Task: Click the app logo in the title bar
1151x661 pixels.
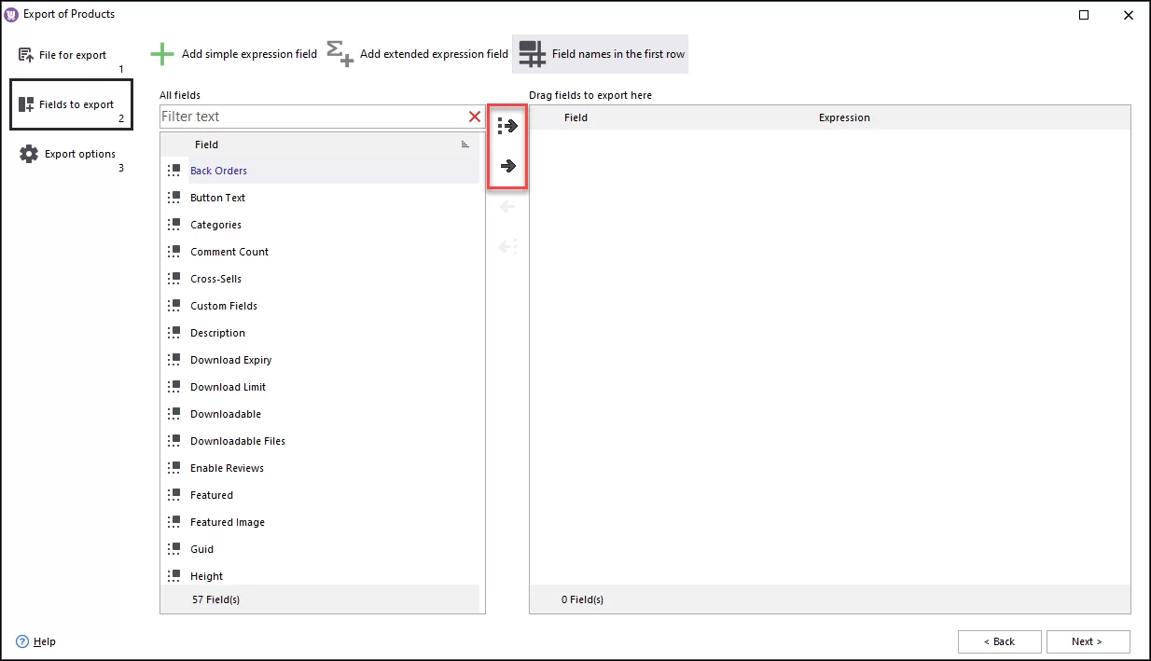Action: (10, 13)
